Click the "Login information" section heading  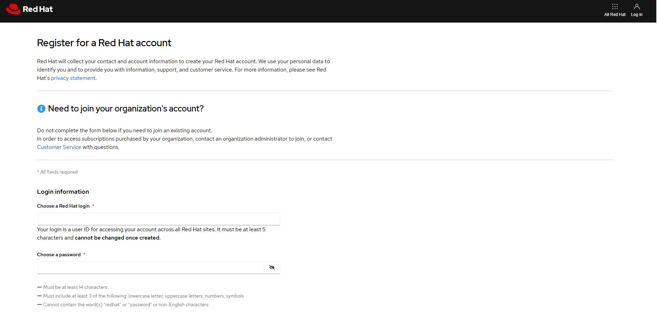point(63,192)
